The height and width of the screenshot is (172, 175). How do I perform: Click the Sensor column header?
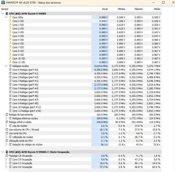5,9
